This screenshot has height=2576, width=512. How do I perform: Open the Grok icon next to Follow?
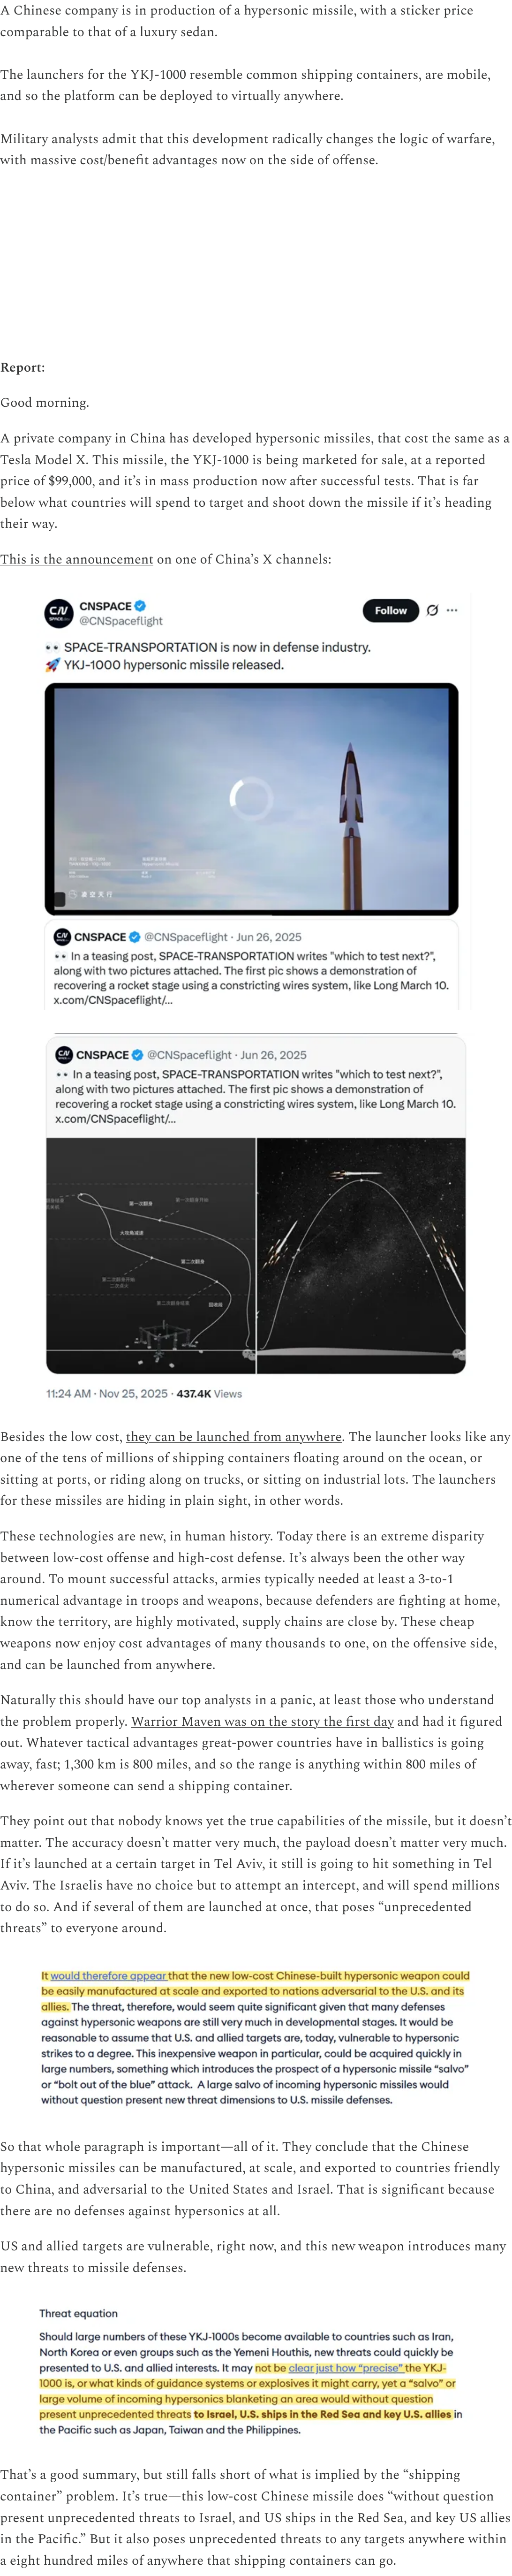point(432,610)
